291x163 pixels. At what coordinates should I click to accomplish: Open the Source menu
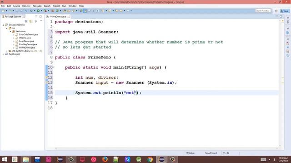pos(16,6)
